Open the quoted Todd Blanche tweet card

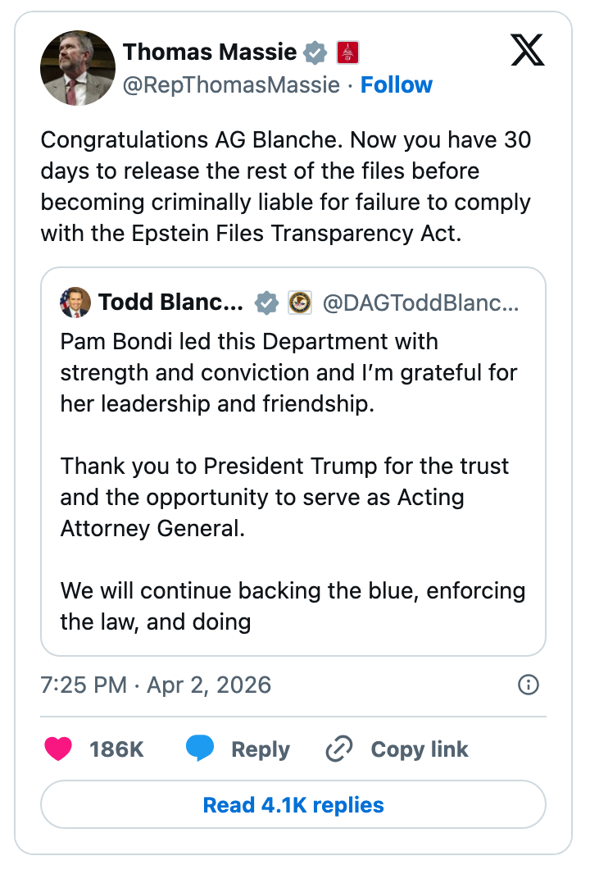pos(293,459)
